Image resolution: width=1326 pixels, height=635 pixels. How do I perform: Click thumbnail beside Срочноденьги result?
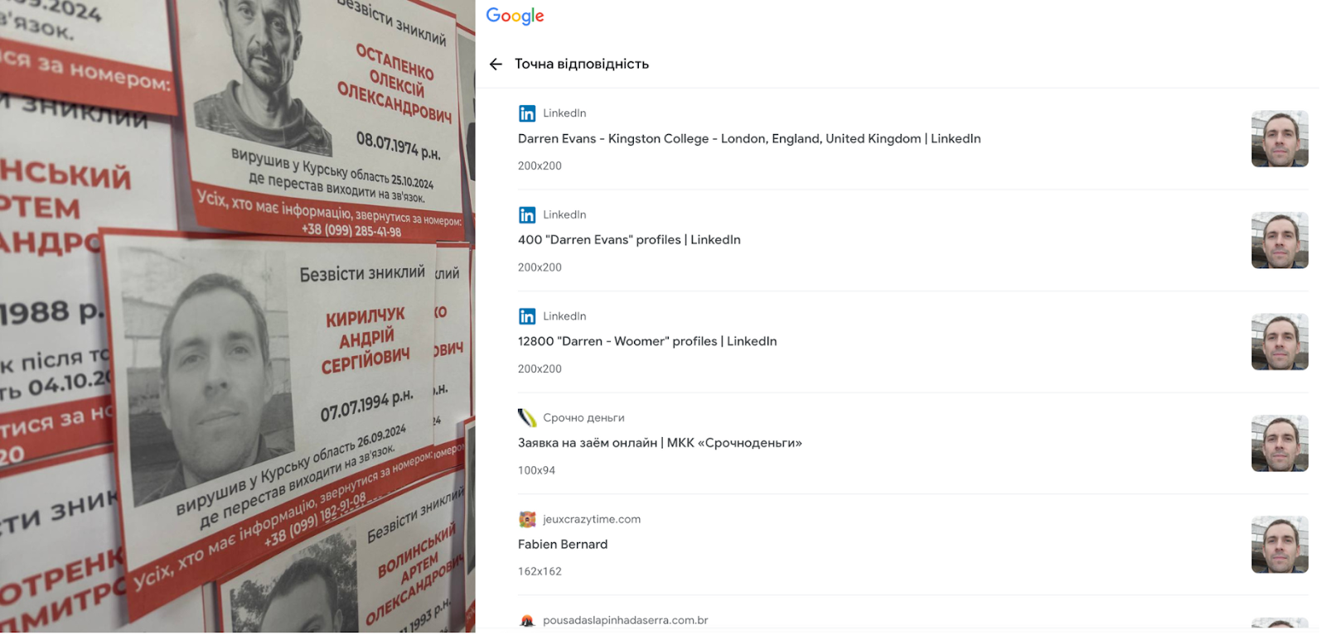(x=1280, y=443)
